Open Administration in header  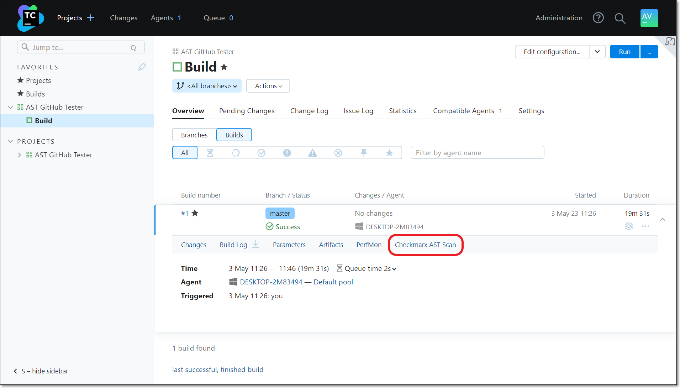click(559, 18)
